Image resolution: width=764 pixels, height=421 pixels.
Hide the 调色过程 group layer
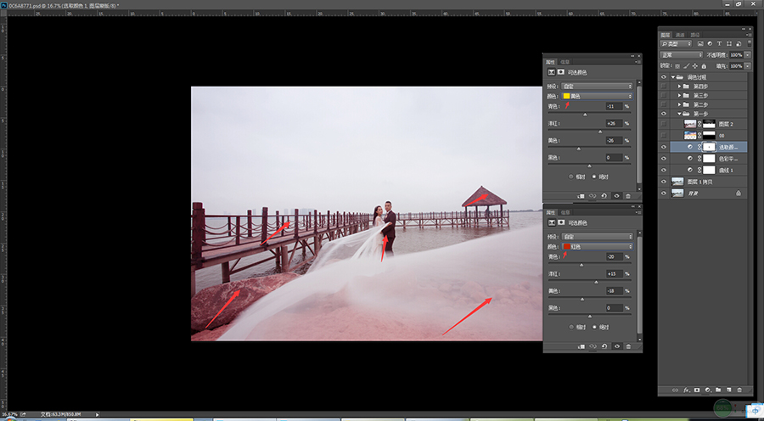[x=663, y=77]
